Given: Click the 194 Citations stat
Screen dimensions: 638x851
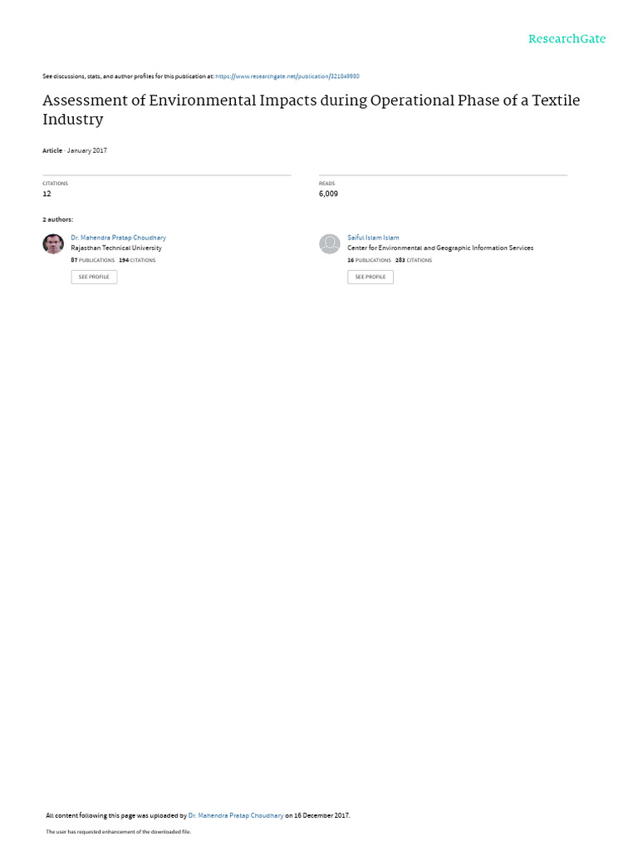Looking at the screenshot, I should pyautogui.click(x=137, y=260).
